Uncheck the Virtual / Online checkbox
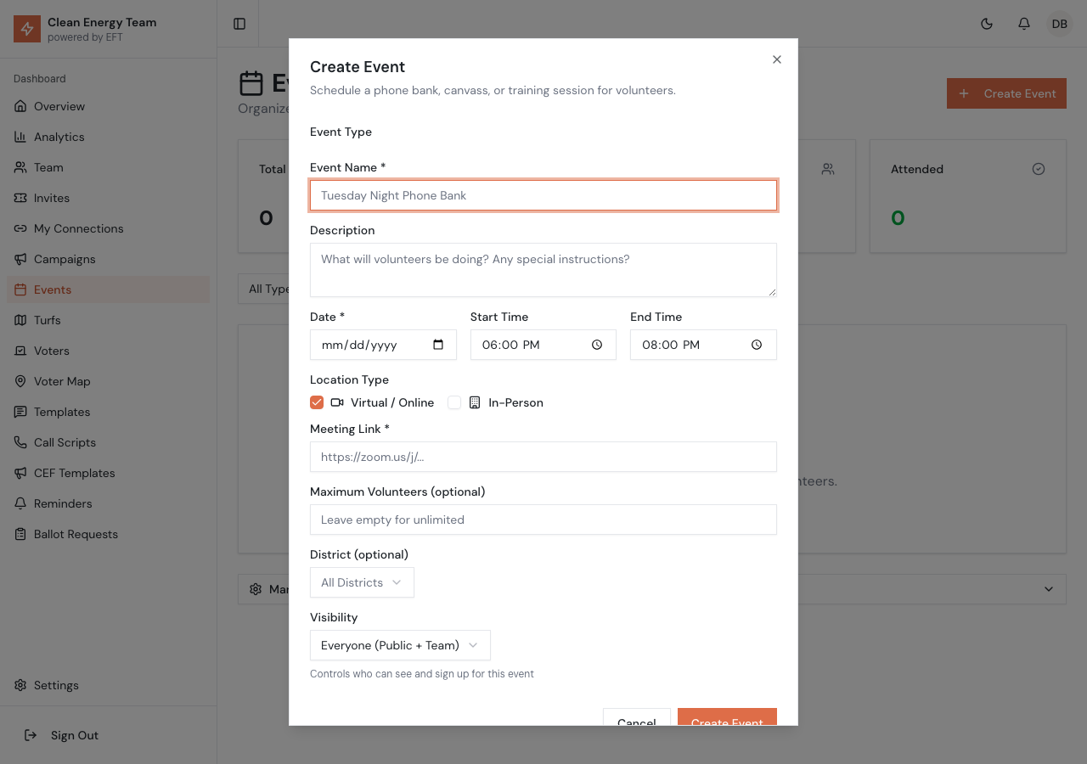 point(317,402)
